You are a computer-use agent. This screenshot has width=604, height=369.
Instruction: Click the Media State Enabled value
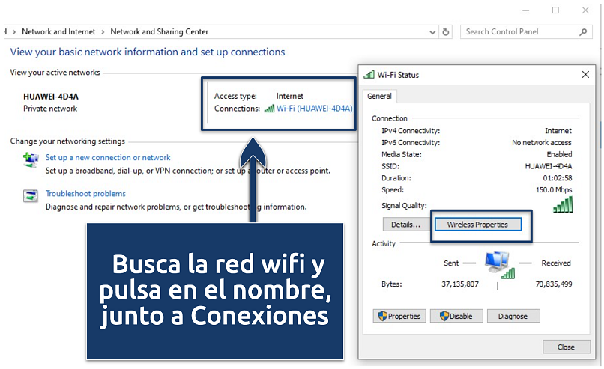(x=559, y=154)
